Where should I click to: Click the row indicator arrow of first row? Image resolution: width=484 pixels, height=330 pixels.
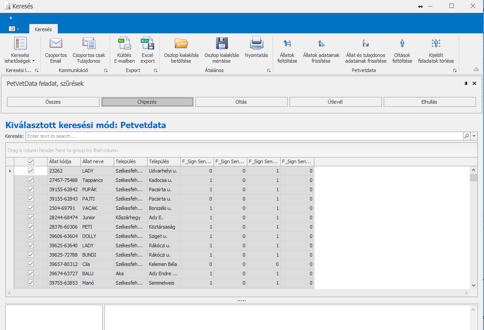click(10, 171)
